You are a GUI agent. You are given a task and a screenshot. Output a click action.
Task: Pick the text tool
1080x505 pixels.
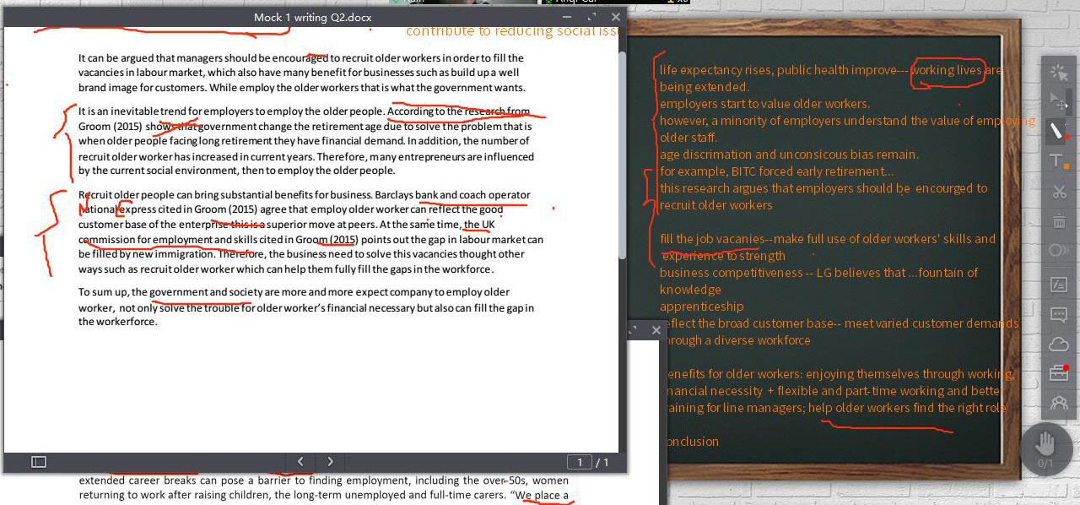(x=1058, y=161)
